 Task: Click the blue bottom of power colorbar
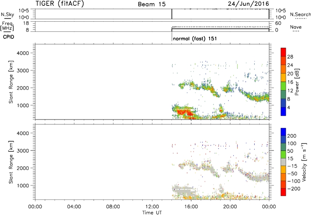pos(283,111)
